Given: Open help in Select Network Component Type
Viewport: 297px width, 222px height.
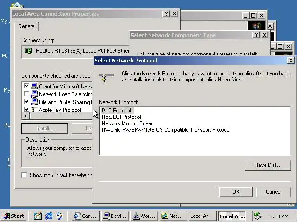Looking at the screenshot, I should tap(256, 35).
